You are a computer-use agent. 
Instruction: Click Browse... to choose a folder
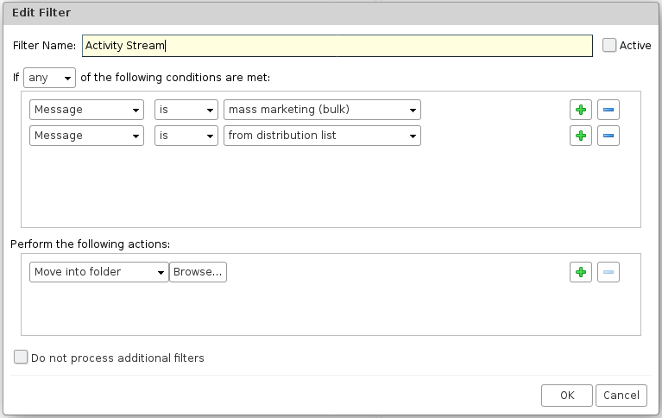(198, 272)
